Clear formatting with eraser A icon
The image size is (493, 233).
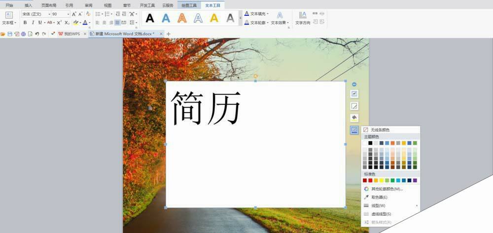point(88,14)
